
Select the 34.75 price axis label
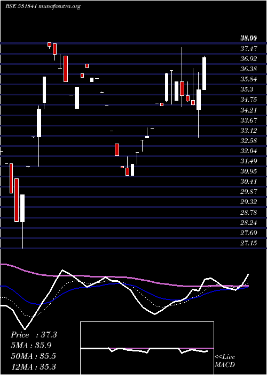tap(249, 100)
